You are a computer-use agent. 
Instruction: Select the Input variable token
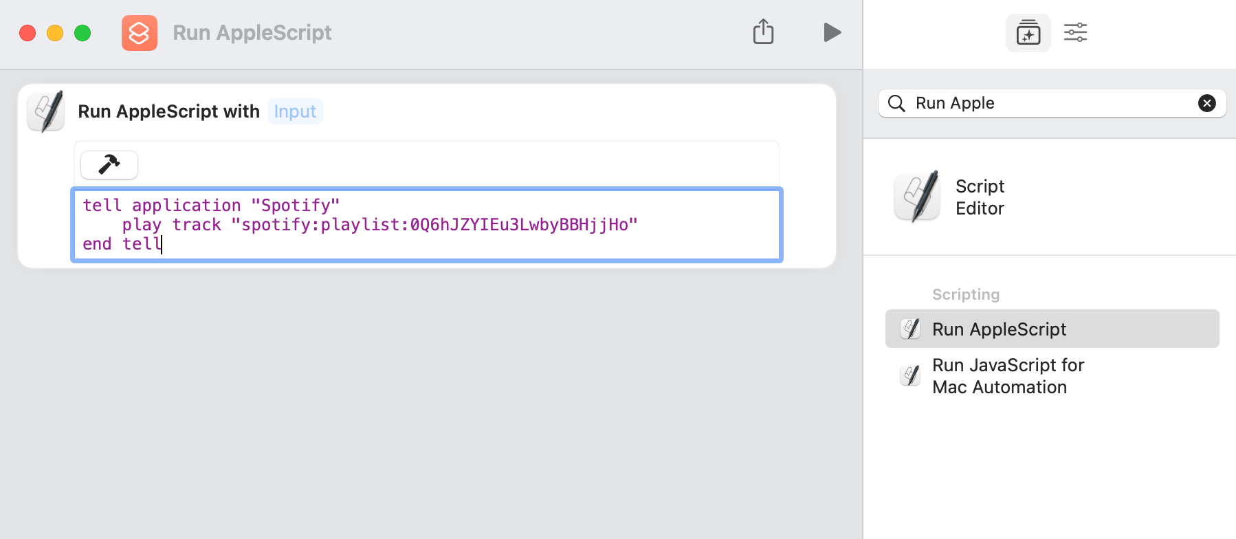point(295,111)
